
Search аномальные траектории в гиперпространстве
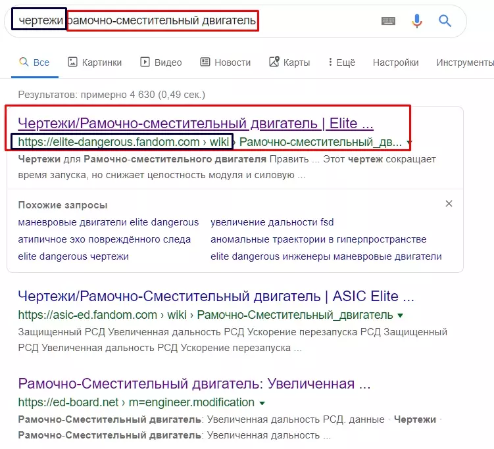(x=318, y=239)
